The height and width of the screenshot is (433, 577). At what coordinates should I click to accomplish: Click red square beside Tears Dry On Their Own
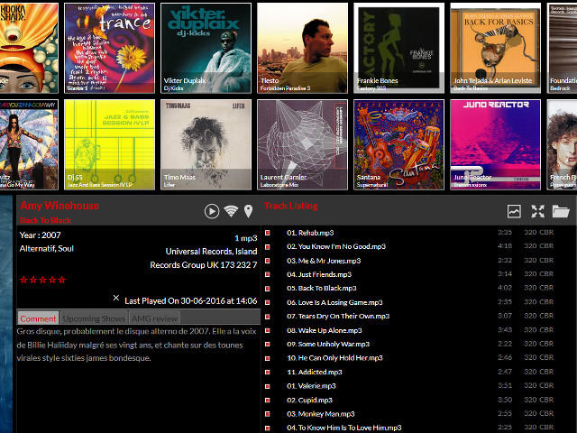click(268, 317)
